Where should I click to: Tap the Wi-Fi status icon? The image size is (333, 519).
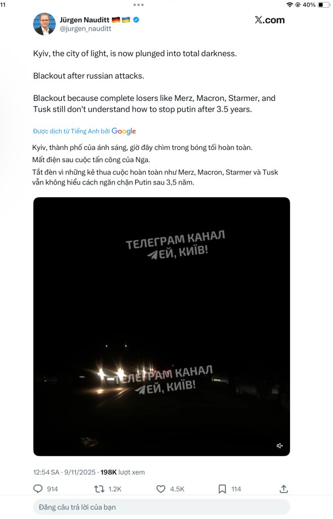[x=289, y=5]
